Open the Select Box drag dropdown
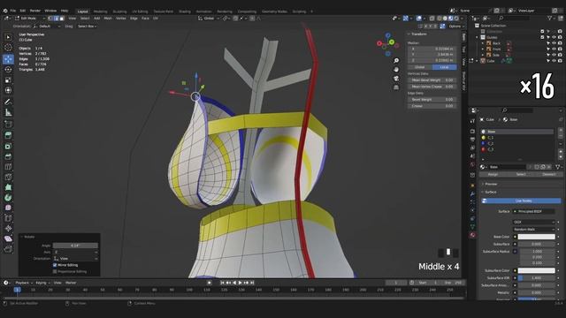This screenshot has width=566, height=318. (x=87, y=26)
